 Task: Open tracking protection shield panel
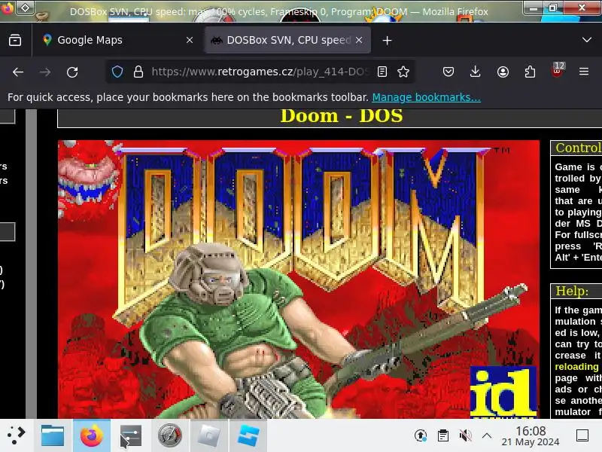pos(117,72)
